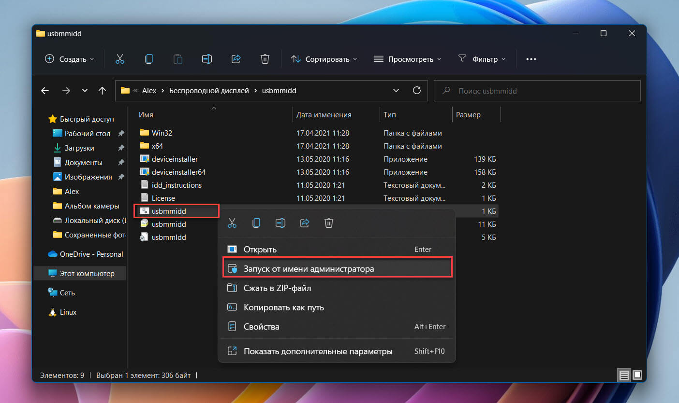This screenshot has width=679, height=403.
Task: Click the Share icon in the context menu
Action: (x=305, y=223)
